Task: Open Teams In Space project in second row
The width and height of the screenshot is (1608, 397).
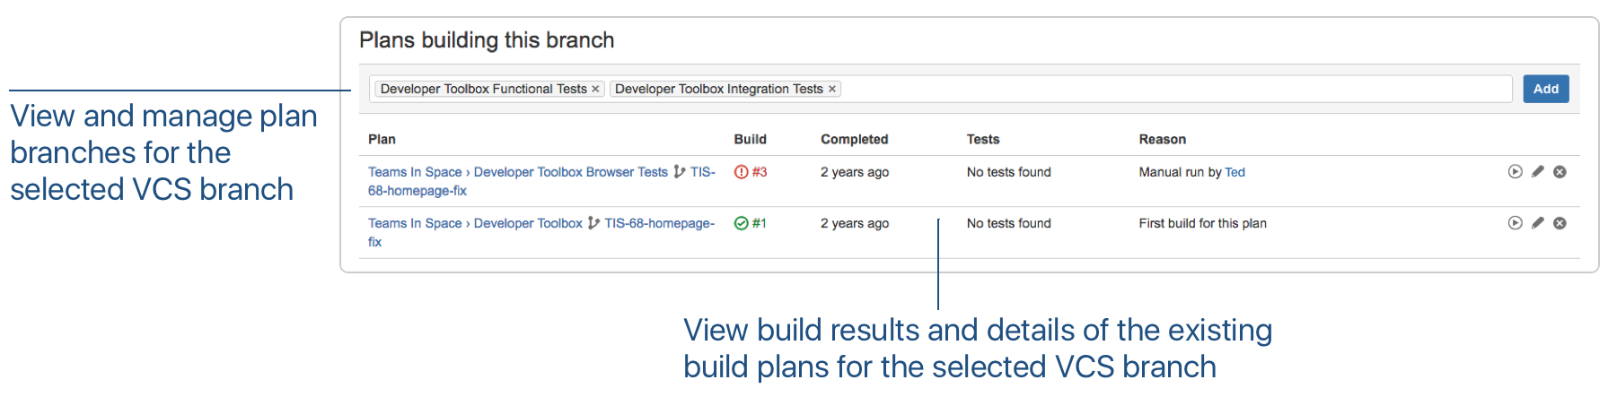Action: (x=415, y=223)
